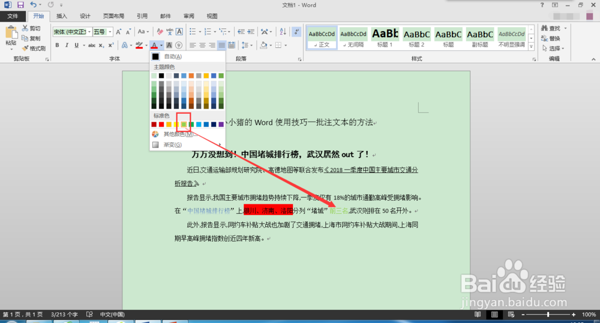Switch to the 设计 (Design) tab
Viewport: 600px width, 323px height.
coord(85,16)
